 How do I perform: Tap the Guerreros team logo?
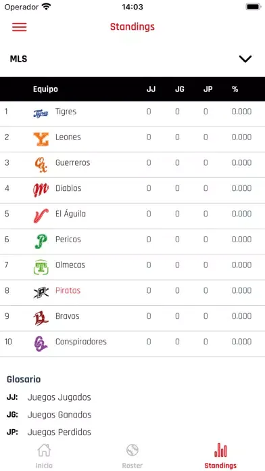click(41, 165)
